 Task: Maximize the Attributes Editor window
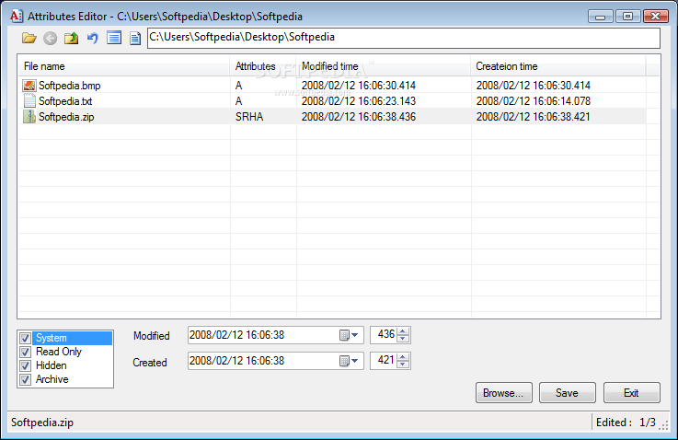coord(627,17)
